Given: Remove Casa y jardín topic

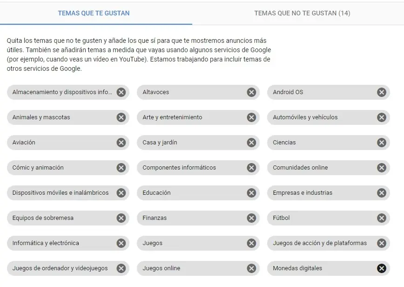Looking at the screenshot, I should [x=251, y=143].
